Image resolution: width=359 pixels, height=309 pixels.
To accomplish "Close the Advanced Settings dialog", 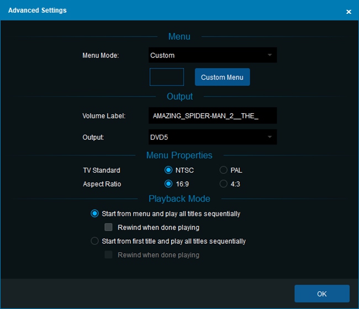I will 349,12.
